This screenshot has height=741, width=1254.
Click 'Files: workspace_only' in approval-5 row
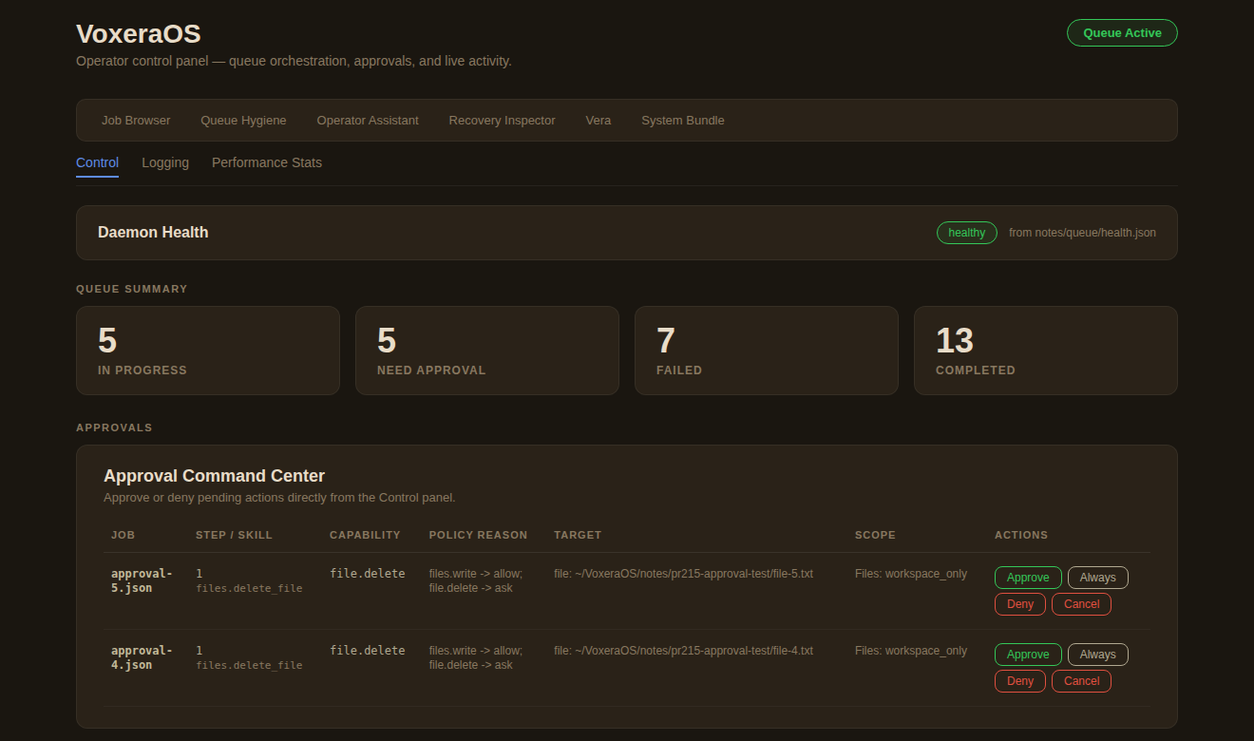(911, 574)
